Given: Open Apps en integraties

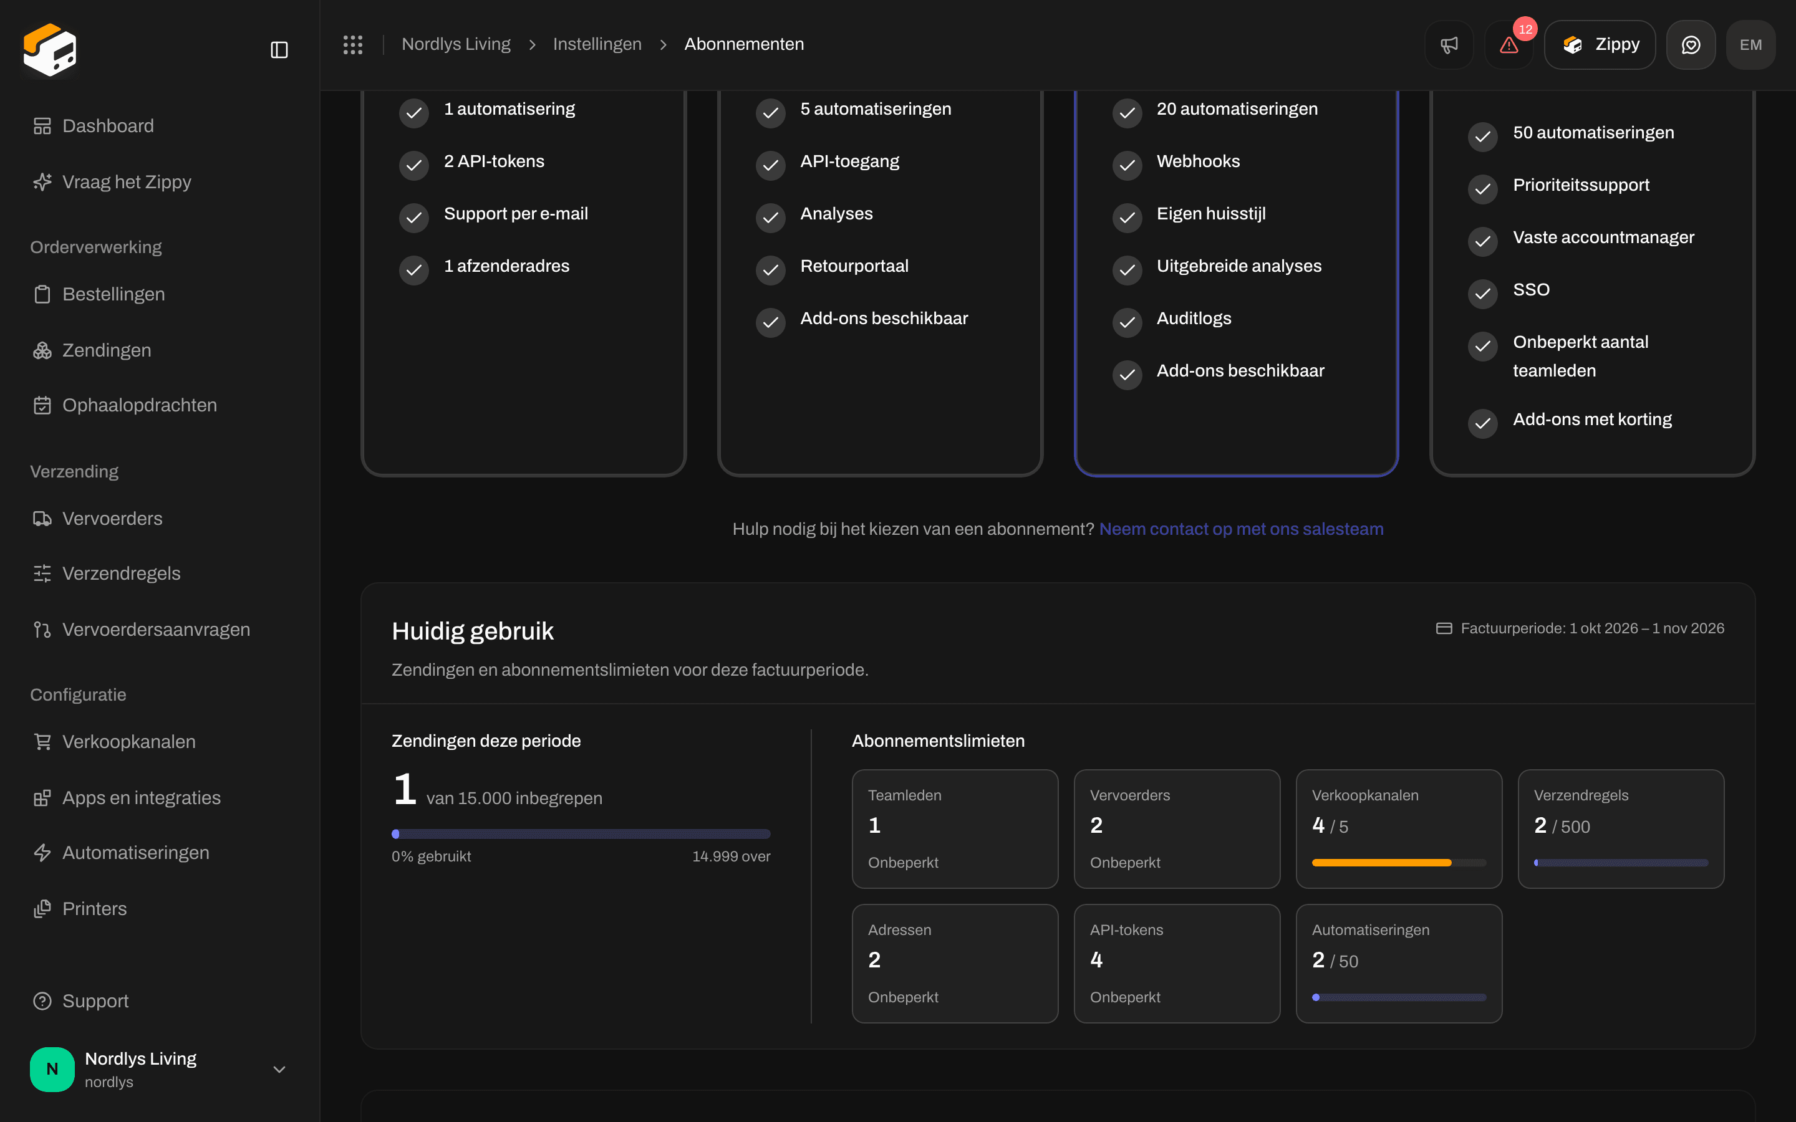Looking at the screenshot, I should [x=160, y=798].
